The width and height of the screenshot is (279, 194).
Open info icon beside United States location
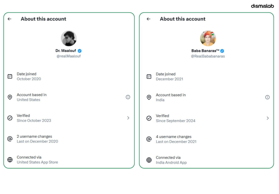[x=128, y=97]
